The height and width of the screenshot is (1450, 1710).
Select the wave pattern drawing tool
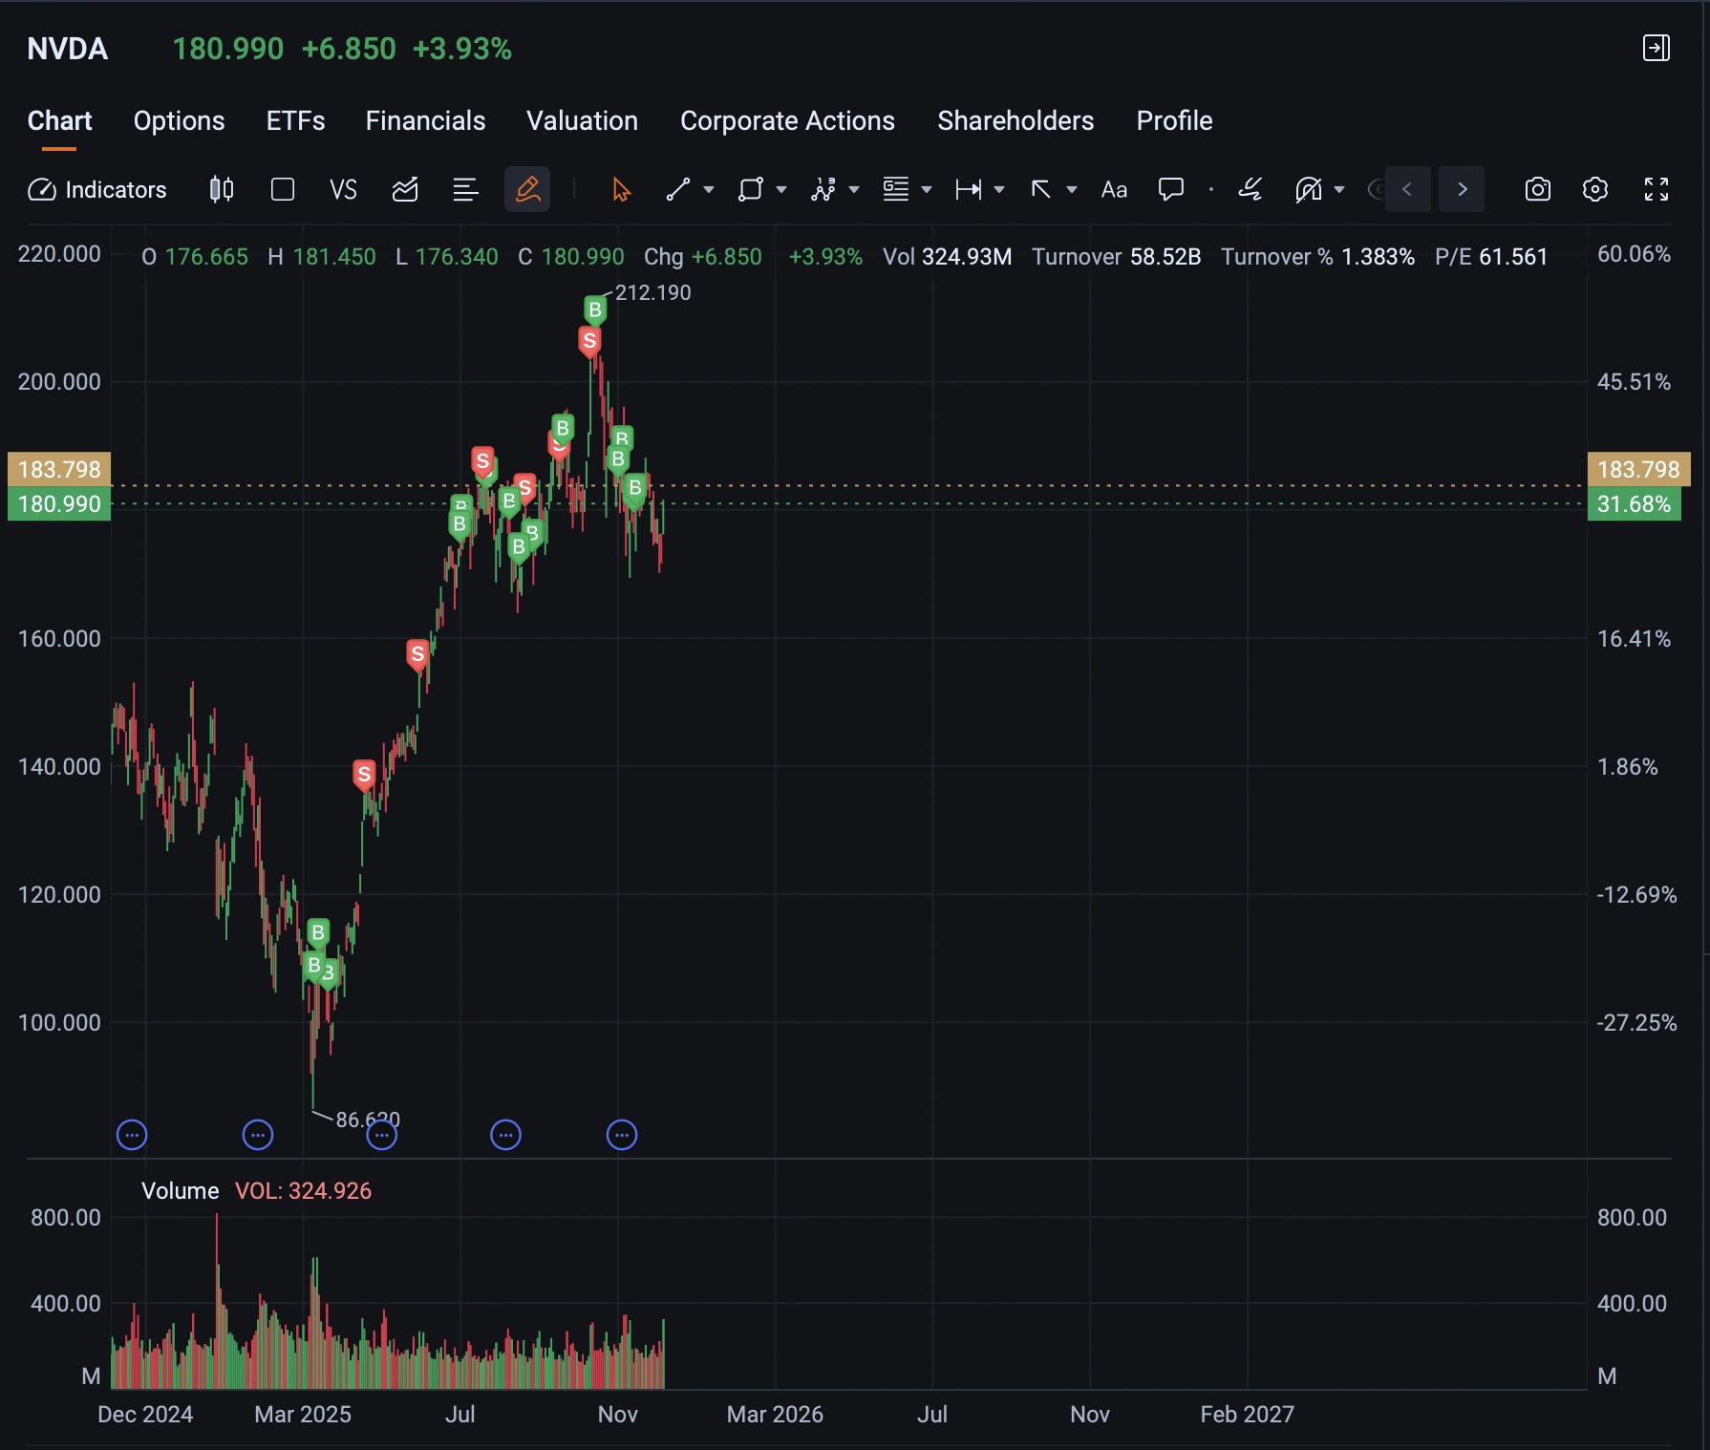[x=823, y=189]
